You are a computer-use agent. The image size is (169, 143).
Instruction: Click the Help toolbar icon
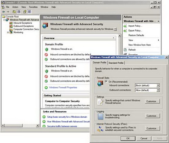(25, 12)
